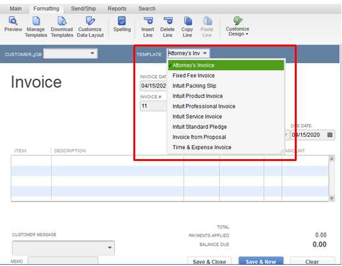Choose Intuit Packing Slip template
The width and height of the screenshot is (342, 266).
pyautogui.click(x=226, y=86)
